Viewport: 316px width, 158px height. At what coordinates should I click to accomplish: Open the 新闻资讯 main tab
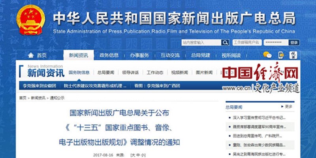(x=78, y=55)
